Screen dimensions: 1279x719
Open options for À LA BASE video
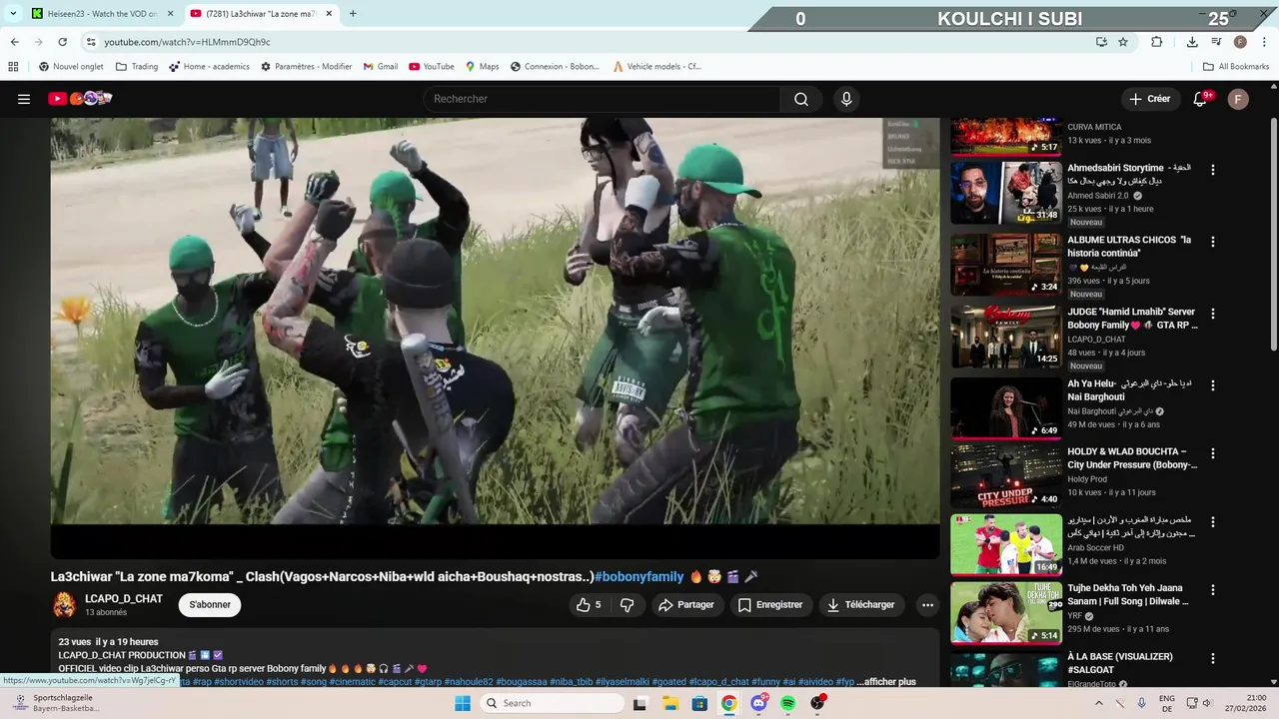(x=1213, y=659)
